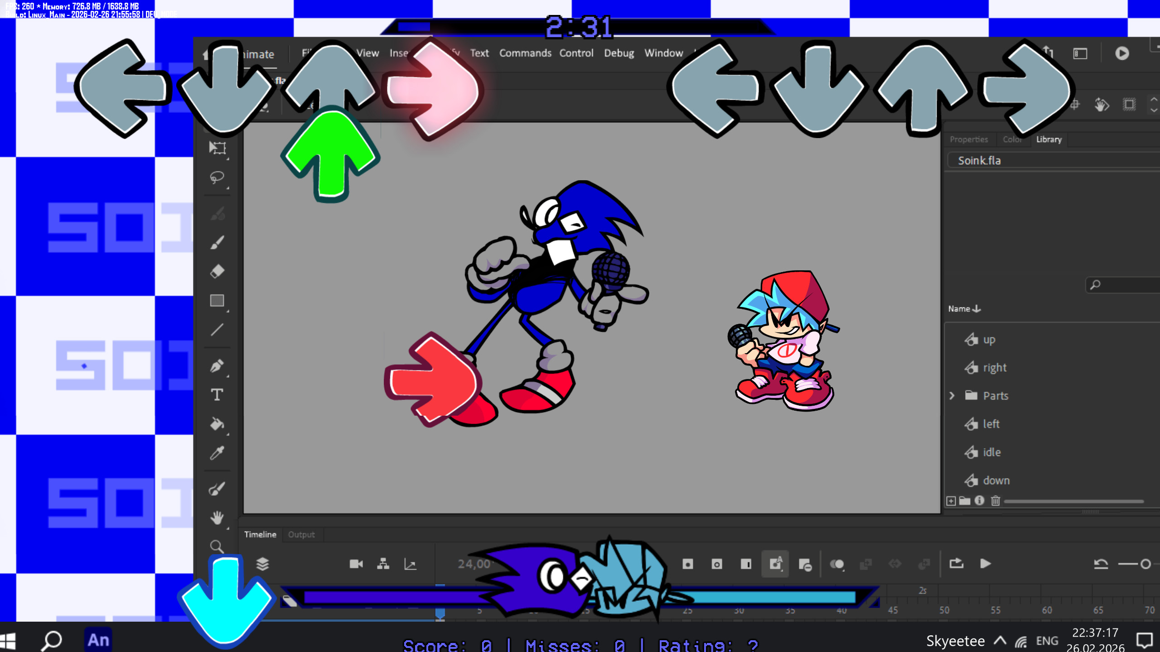Open the View menu
Viewport: 1160px width, 652px height.
coord(367,53)
